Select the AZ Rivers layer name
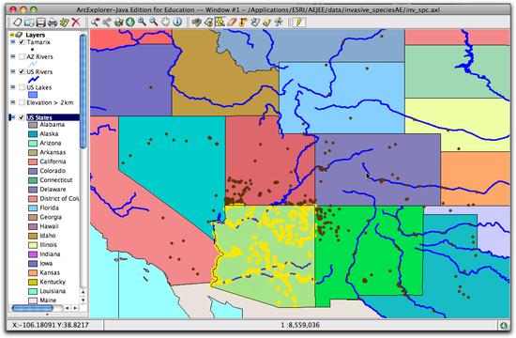The height and width of the screenshot is (338, 516). tap(39, 56)
